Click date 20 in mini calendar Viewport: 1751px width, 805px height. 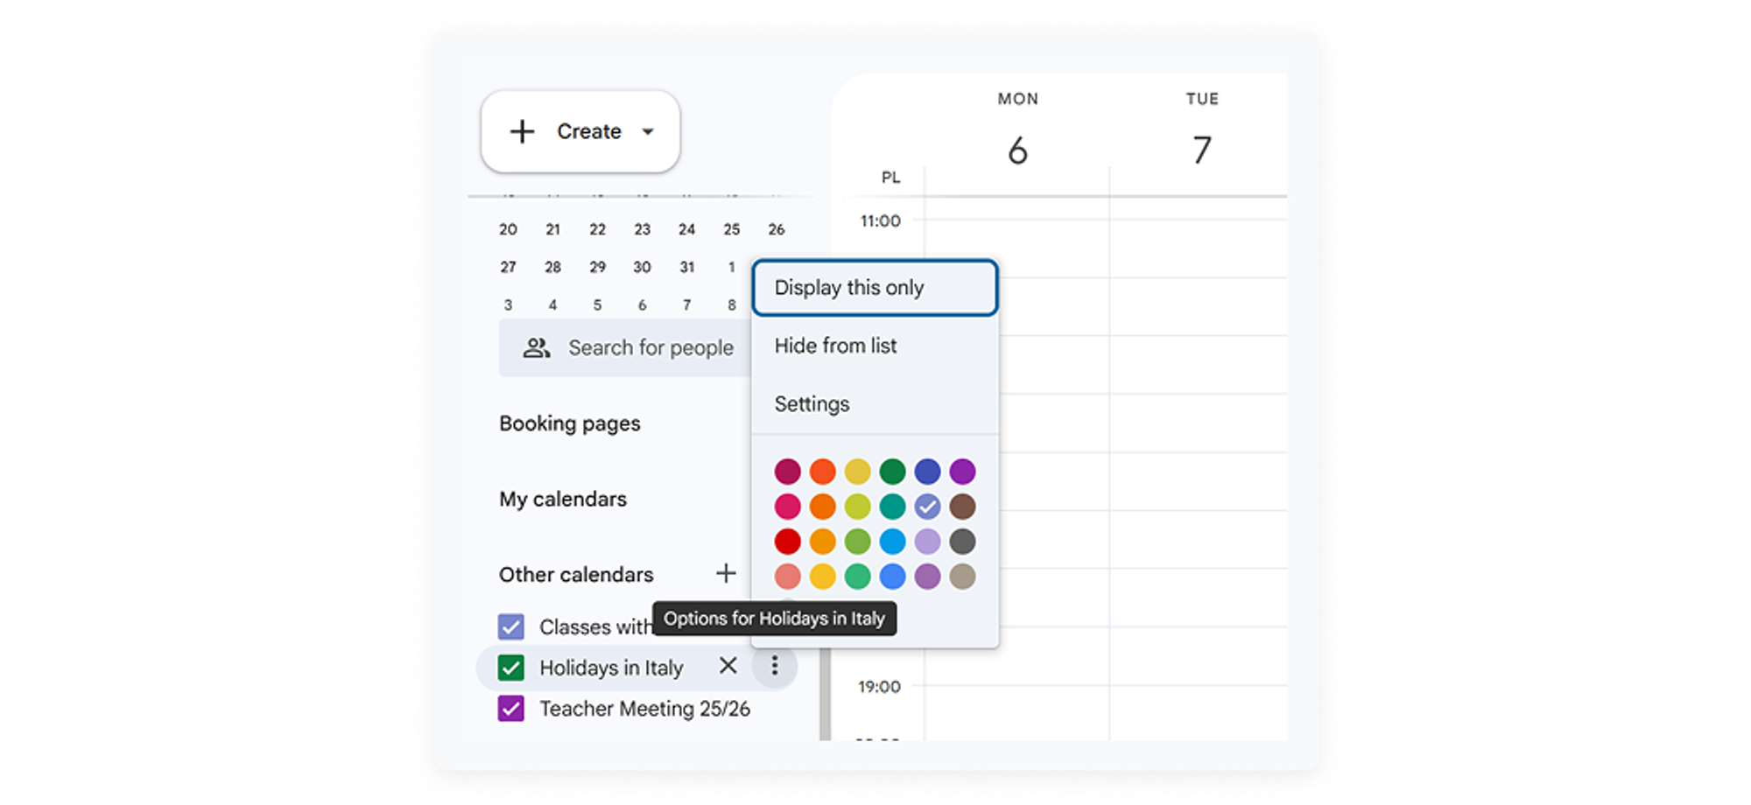508,229
